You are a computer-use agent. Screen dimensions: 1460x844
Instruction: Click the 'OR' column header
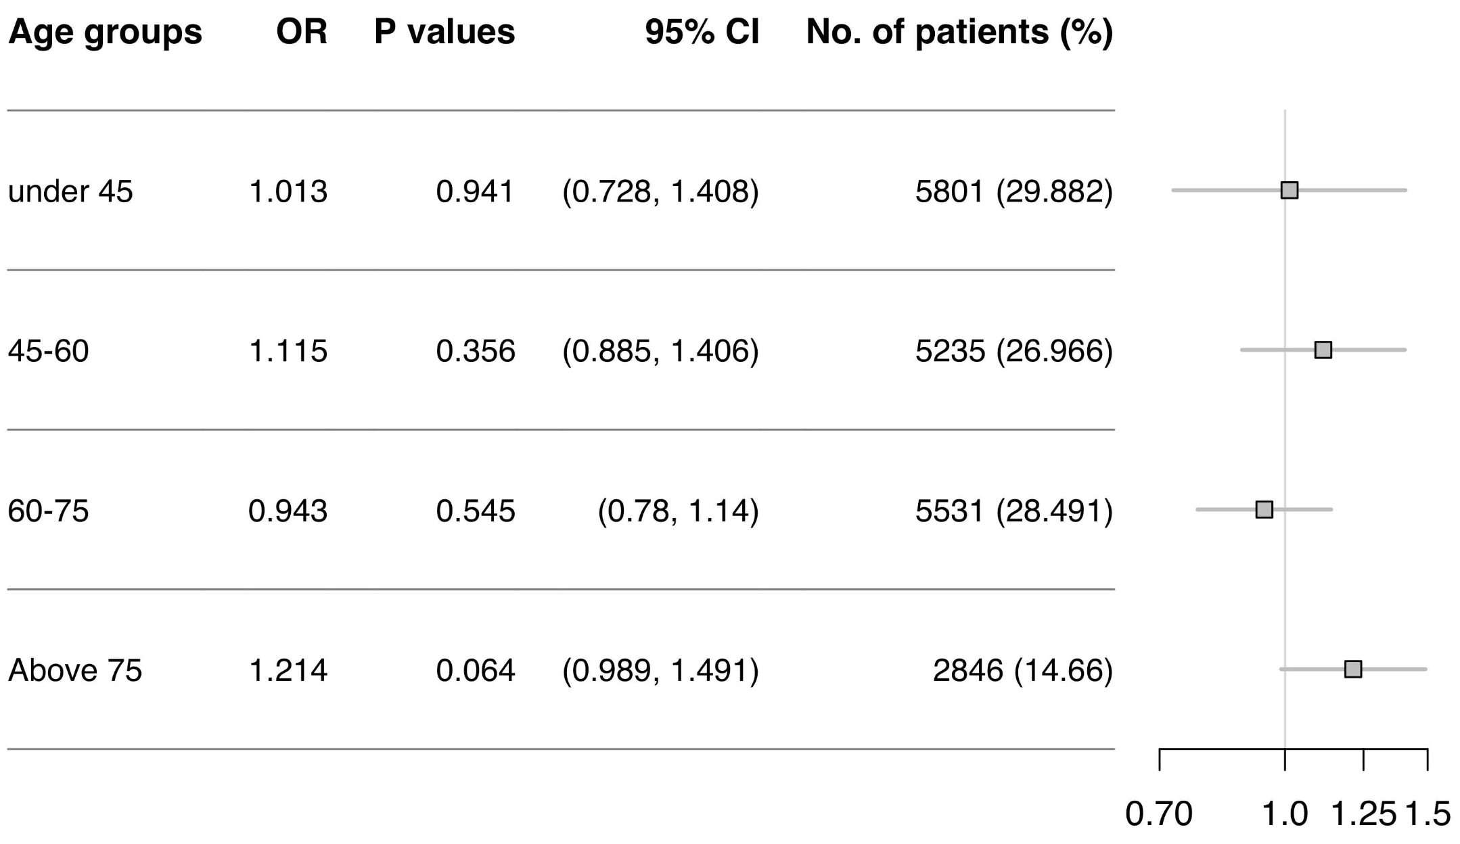302,32
